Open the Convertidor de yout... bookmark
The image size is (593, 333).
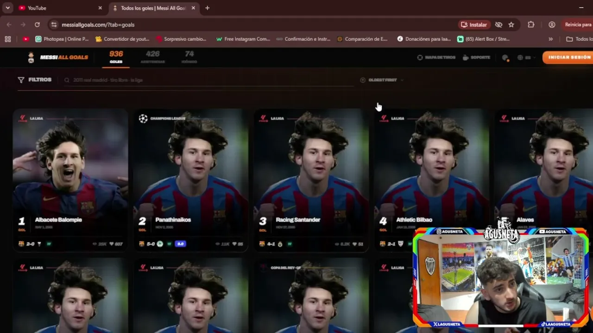click(122, 39)
